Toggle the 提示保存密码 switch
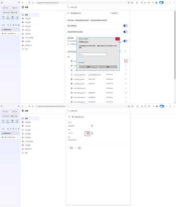This screenshot has width=176, height=207. tap(125, 26)
